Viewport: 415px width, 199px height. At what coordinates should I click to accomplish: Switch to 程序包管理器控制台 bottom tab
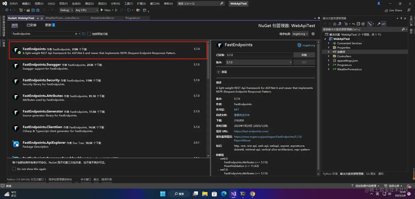click(60, 179)
